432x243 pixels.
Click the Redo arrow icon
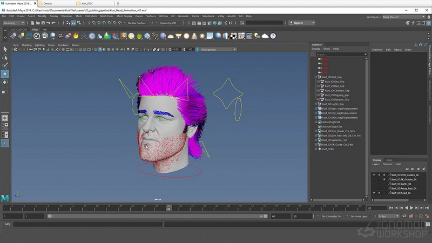click(53, 23)
